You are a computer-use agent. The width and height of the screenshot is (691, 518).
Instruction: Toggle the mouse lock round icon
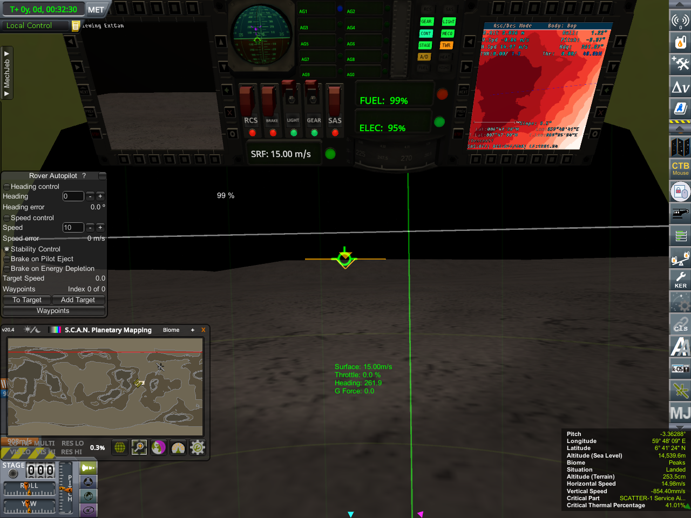(x=680, y=191)
